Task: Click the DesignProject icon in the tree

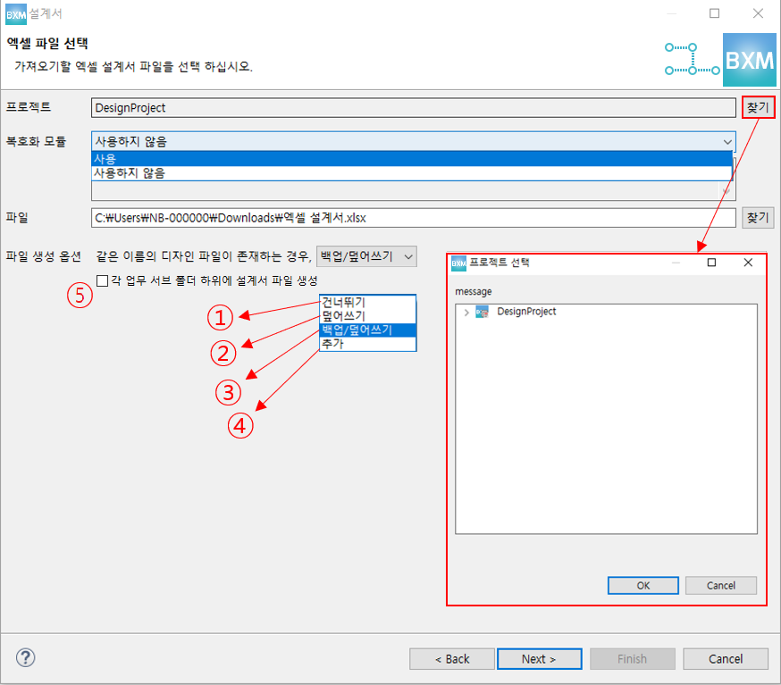Action: tap(483, 312)
